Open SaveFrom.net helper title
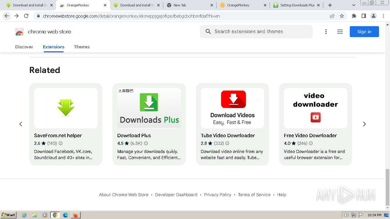Image resolution: width=390 pixels, height=219 pixels. point(58,135)
